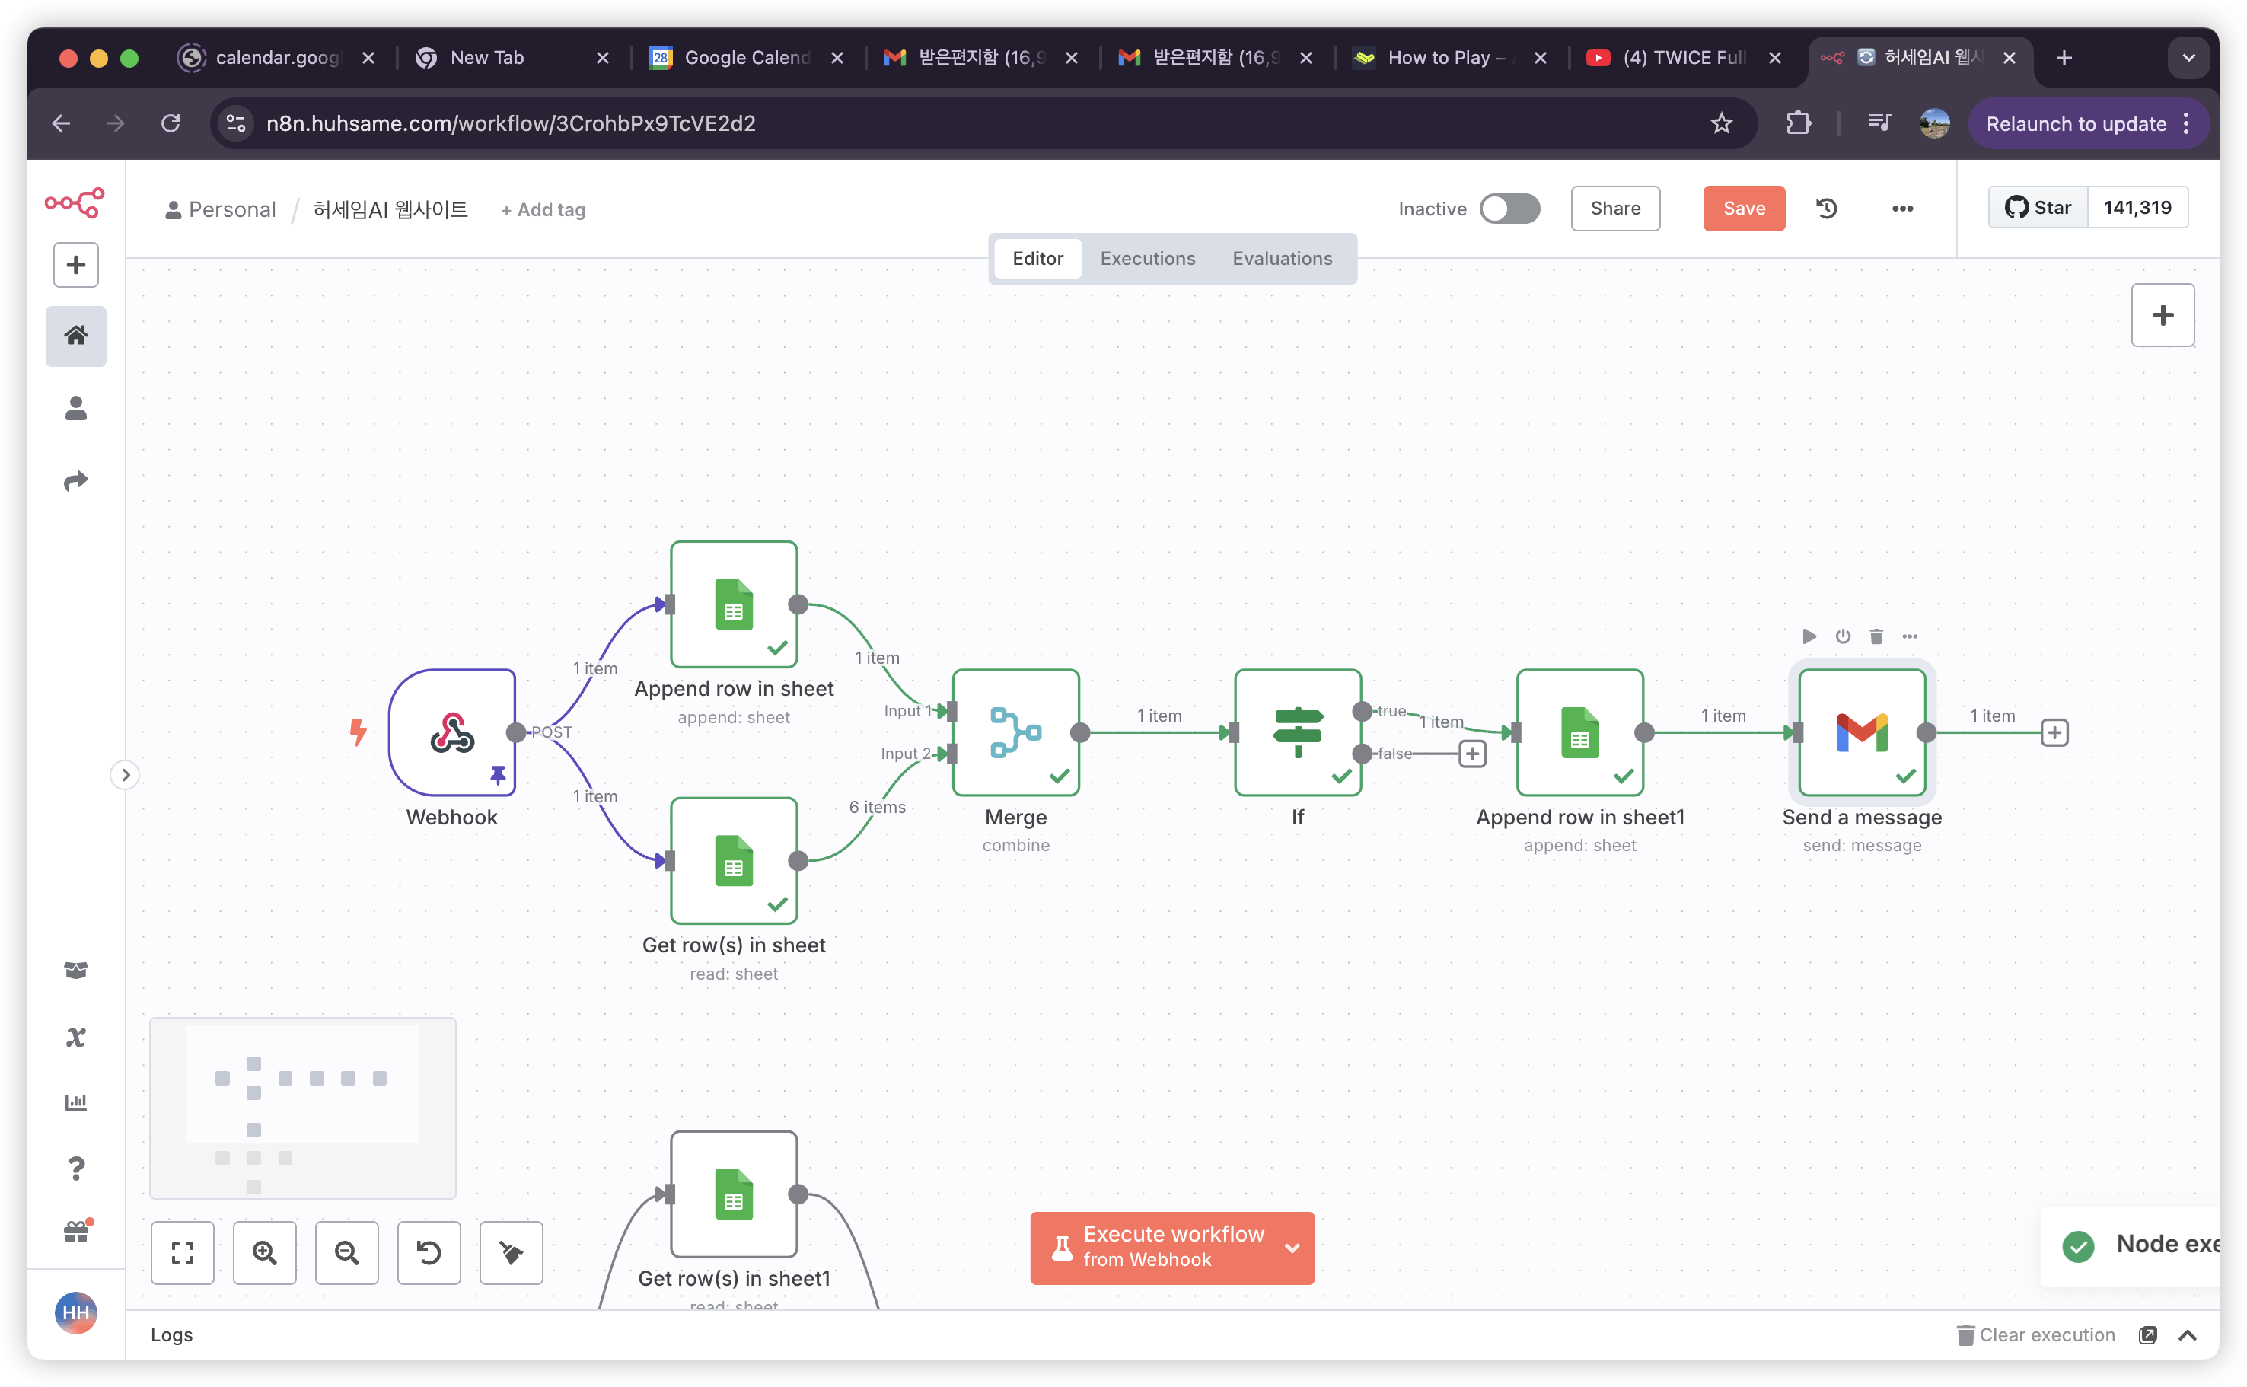Click the zoom in magnifier button
This screenshot has height=1387, width=2247.
(264, 1252)
